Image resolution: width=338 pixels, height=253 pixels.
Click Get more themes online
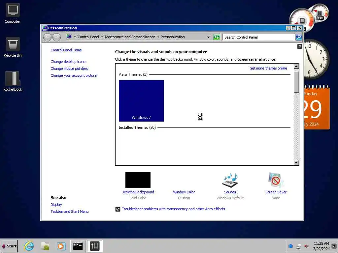268,68
